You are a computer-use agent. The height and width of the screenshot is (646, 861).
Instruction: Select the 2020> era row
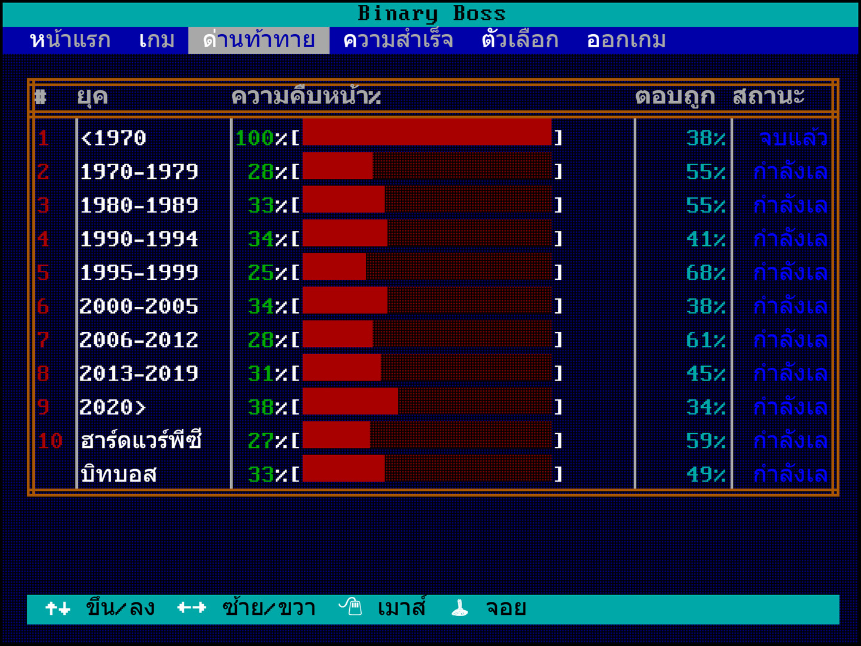pyautogui.click(x=114, y=407)
